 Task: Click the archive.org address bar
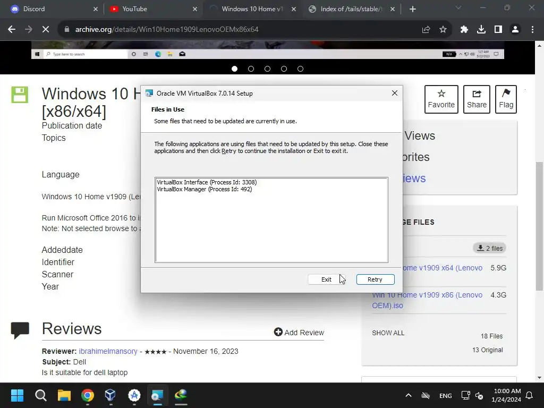240,30
